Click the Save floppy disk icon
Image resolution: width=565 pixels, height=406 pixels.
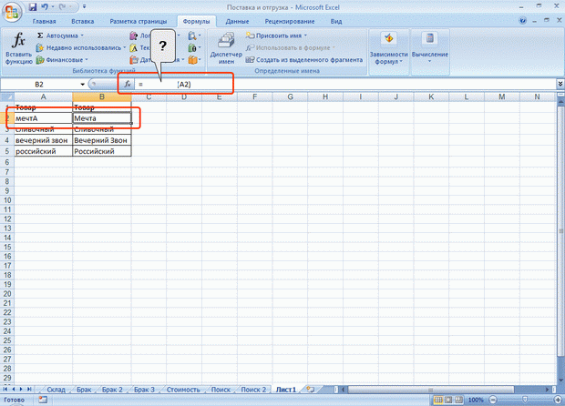coord(33,7)
